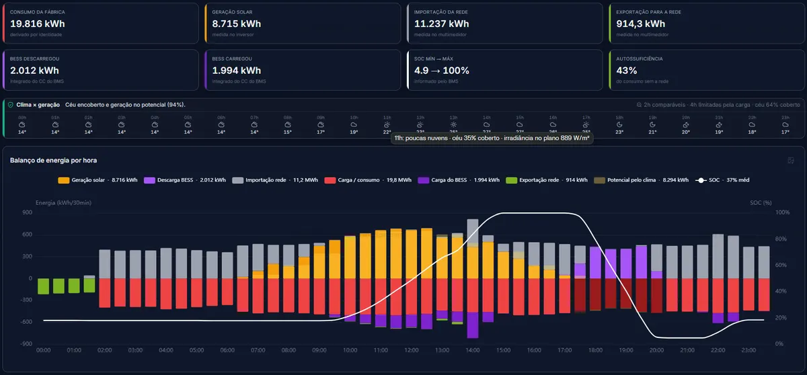Click the '23:00' x-axis label
The height and width of the screenshot is (375, 807).
pos(749,350)
